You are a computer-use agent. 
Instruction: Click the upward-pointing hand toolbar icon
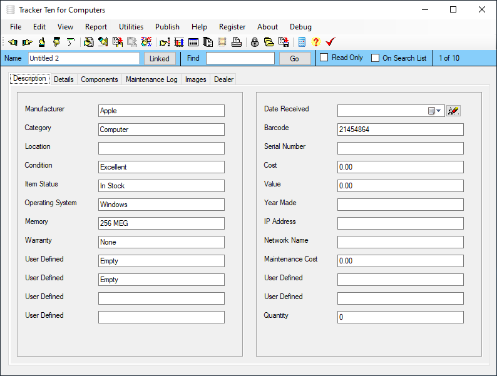pyautogui.click(x=42, y=43)
